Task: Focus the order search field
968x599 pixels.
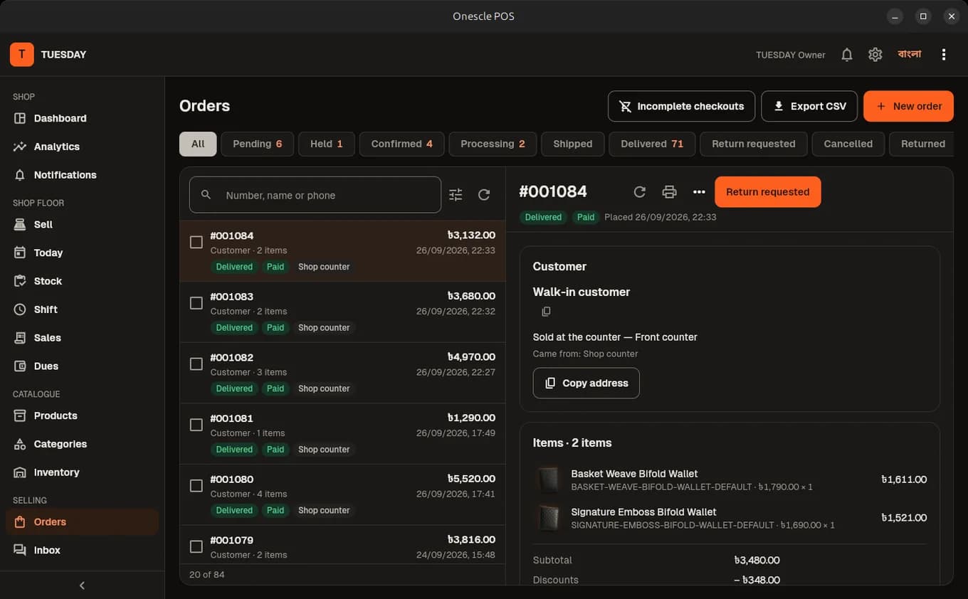Action: [315, 195]
